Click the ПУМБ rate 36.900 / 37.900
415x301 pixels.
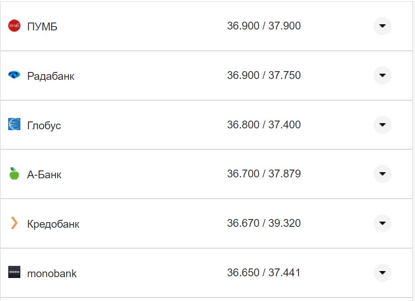[263, 26]
